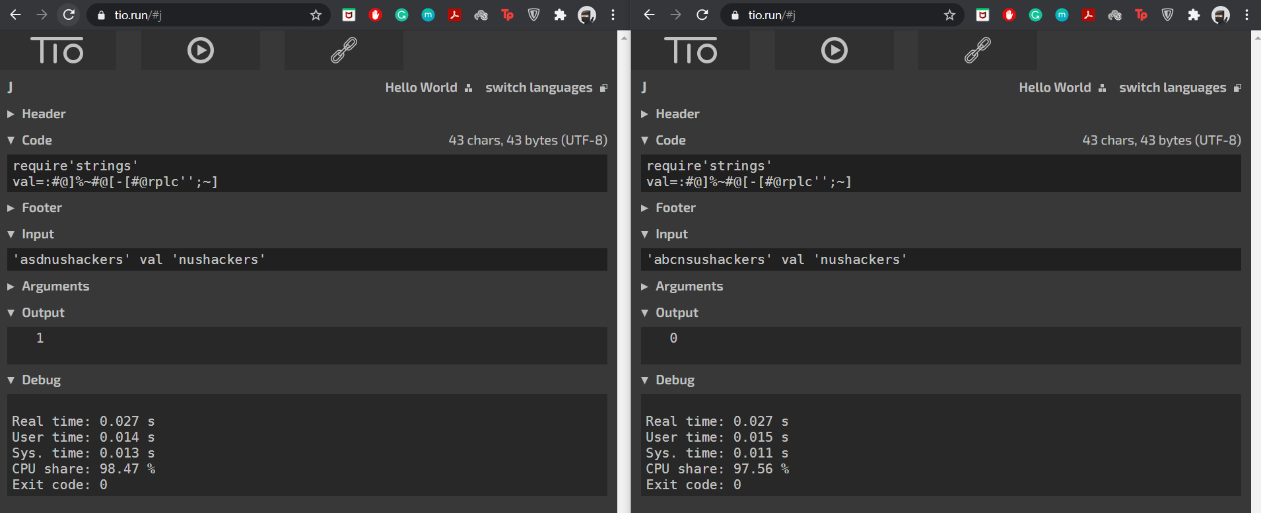This screenshot has height=513, width=1261.
Task: Open extensions puzzle menu in right browser
Action: click(x=1194, y=15)
